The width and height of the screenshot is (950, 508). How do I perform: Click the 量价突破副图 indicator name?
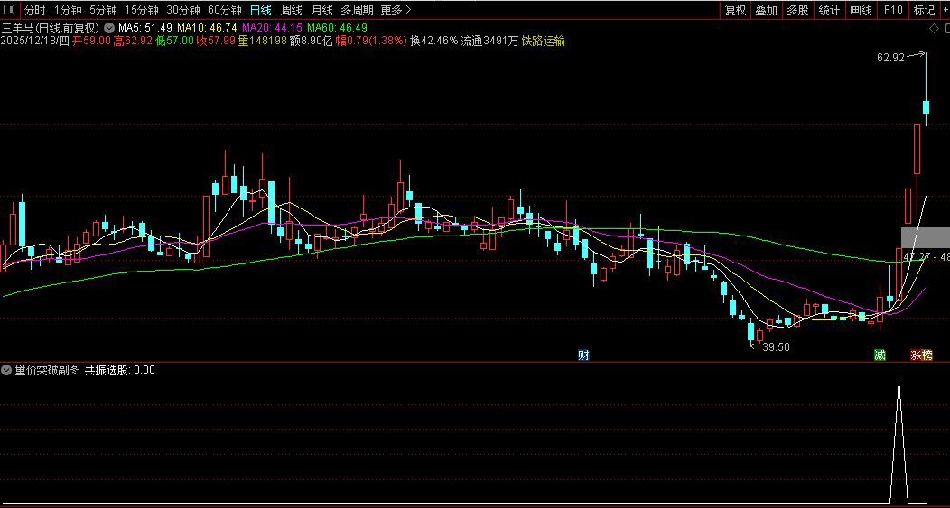tap(47, 369)
